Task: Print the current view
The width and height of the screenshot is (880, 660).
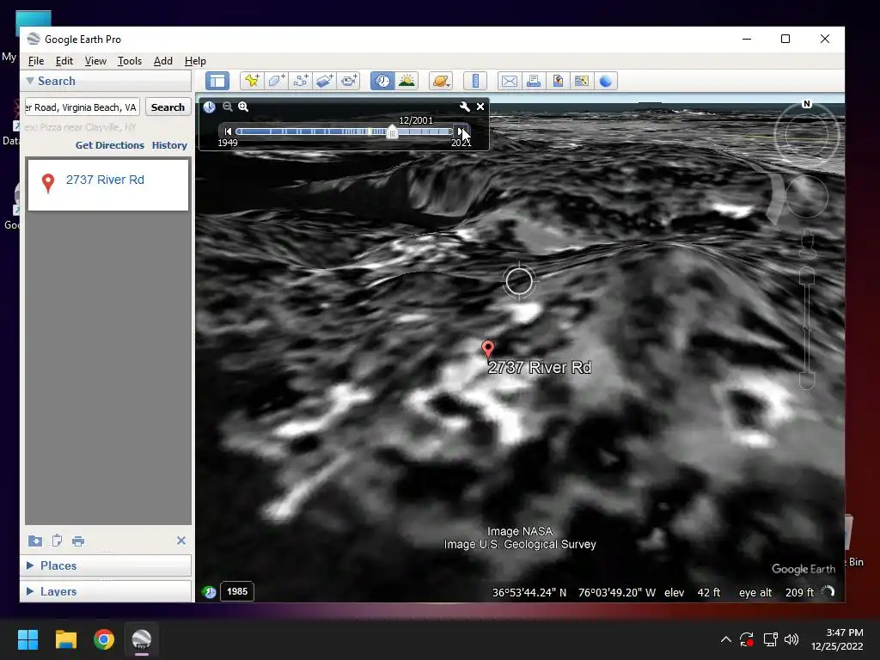Action: (533, 81)
